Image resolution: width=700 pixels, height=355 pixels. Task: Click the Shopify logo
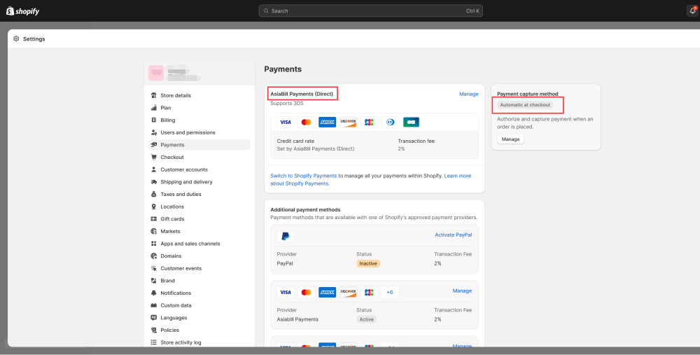23,11
